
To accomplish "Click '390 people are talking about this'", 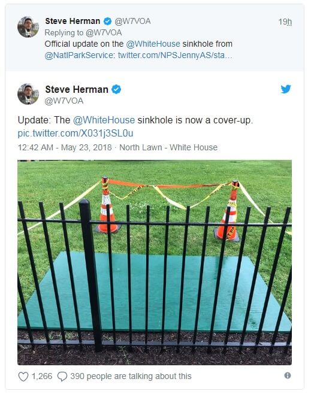I will click(131, 376).
